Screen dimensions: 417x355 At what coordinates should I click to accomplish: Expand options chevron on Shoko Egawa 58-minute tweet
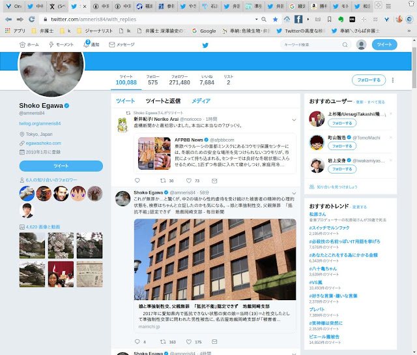click(294, 193)
